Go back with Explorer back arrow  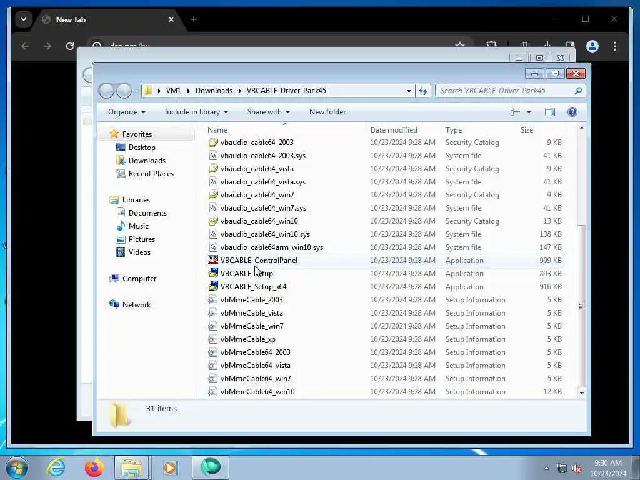[x=106, y=91]
